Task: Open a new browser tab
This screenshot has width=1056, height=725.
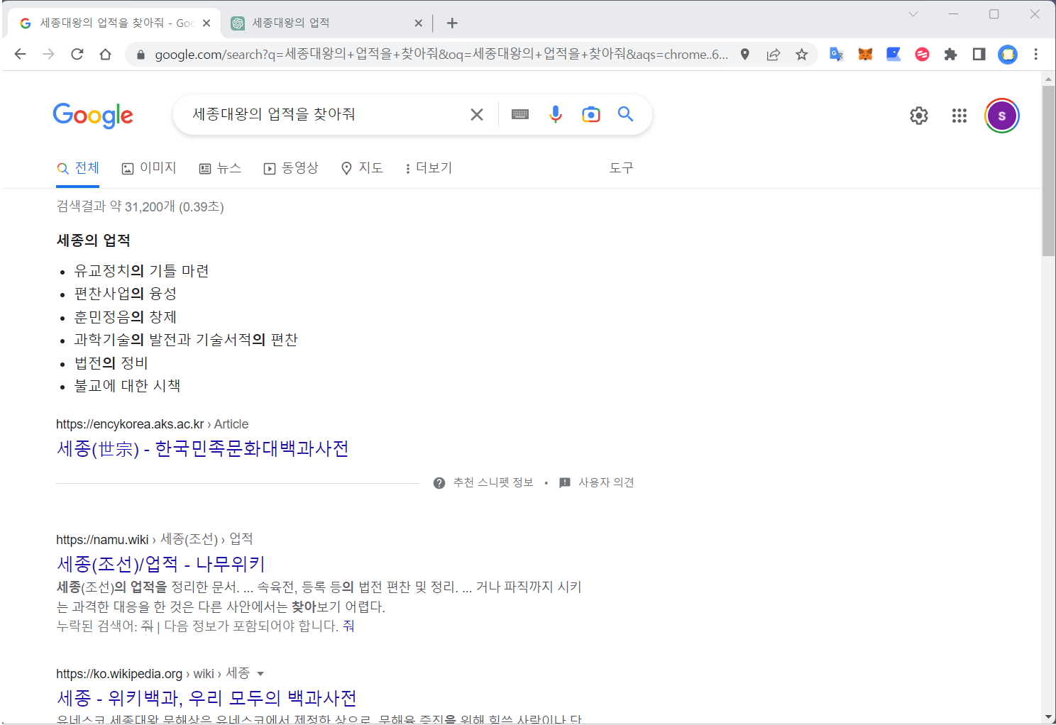Action: tap(452, 23)
